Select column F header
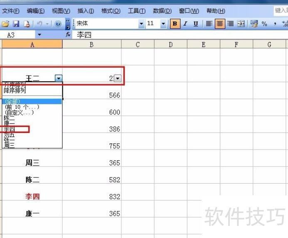Screen dimensions: 288x238 point(236,44)
